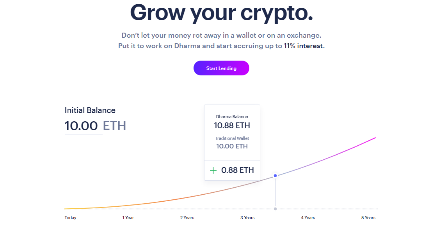Click the gray marker dot on the baseline

click(275, 209)
